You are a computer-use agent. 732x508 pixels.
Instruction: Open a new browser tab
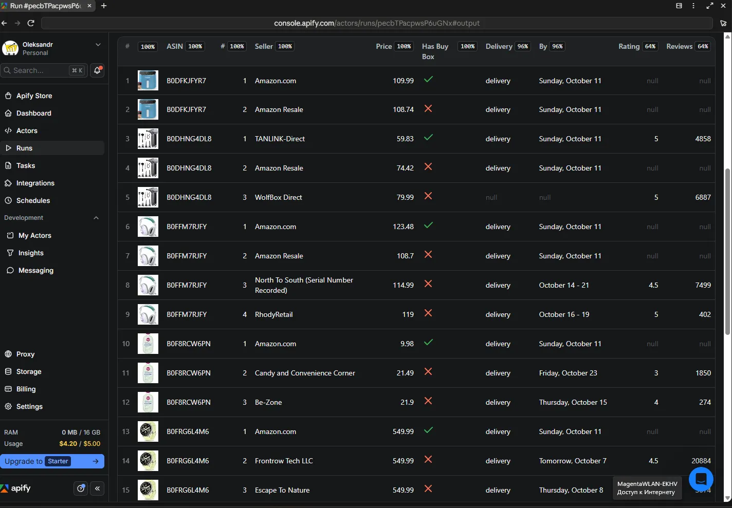click(104, 6)
